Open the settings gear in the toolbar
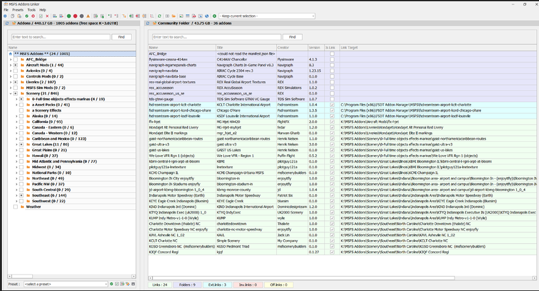This screenshot has width=539, height=291. tap(5, 16)
